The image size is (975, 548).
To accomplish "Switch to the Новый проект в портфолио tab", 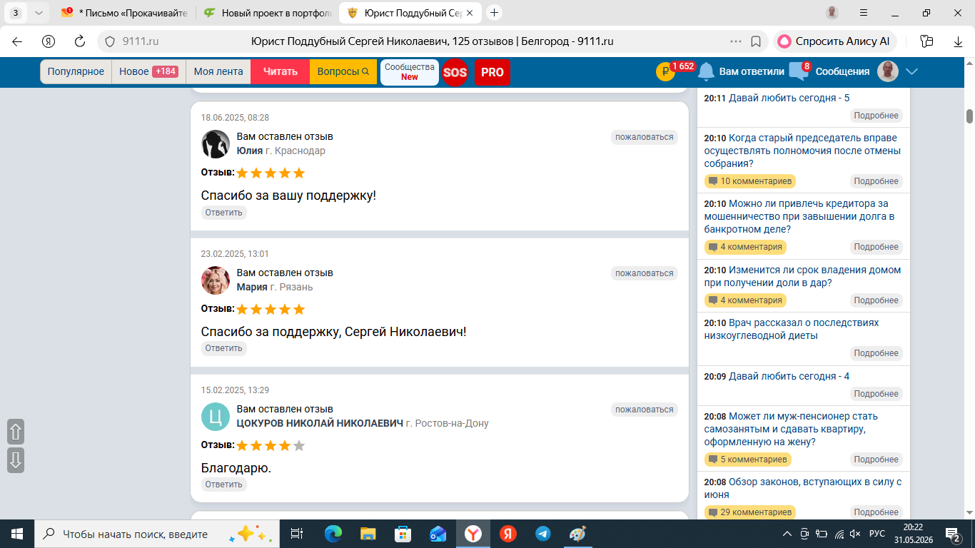I will [266, 13].
